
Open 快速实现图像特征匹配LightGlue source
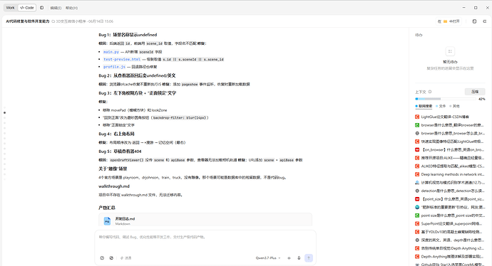point(450,142)
